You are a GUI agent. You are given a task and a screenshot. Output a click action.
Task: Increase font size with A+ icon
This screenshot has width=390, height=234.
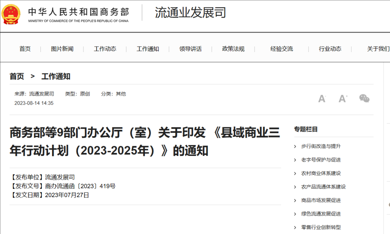click(x=343, y=99)
